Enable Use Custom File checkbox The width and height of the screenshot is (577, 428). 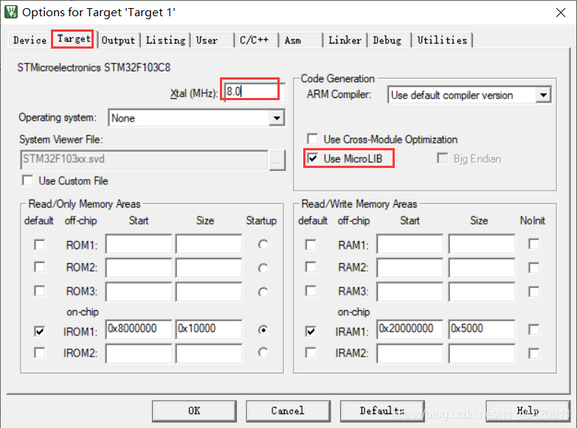(27, 180)
